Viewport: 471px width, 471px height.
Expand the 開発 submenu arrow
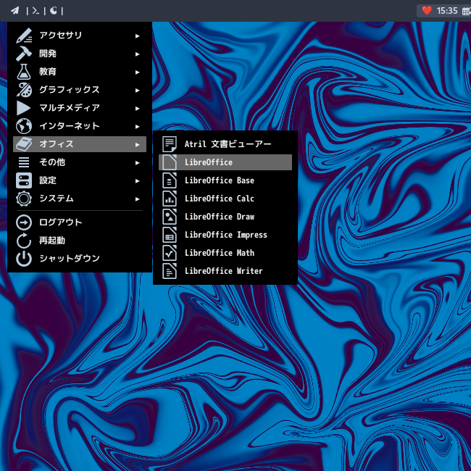[x=137, y=54]
